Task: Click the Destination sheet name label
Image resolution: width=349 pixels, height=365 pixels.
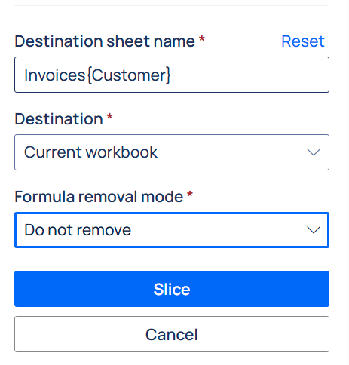Action: coord(105,41)
